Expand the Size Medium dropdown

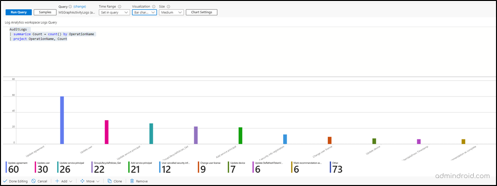[171, 12]
